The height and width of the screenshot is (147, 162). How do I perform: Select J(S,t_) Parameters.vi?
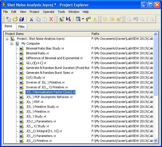(41, 121)
